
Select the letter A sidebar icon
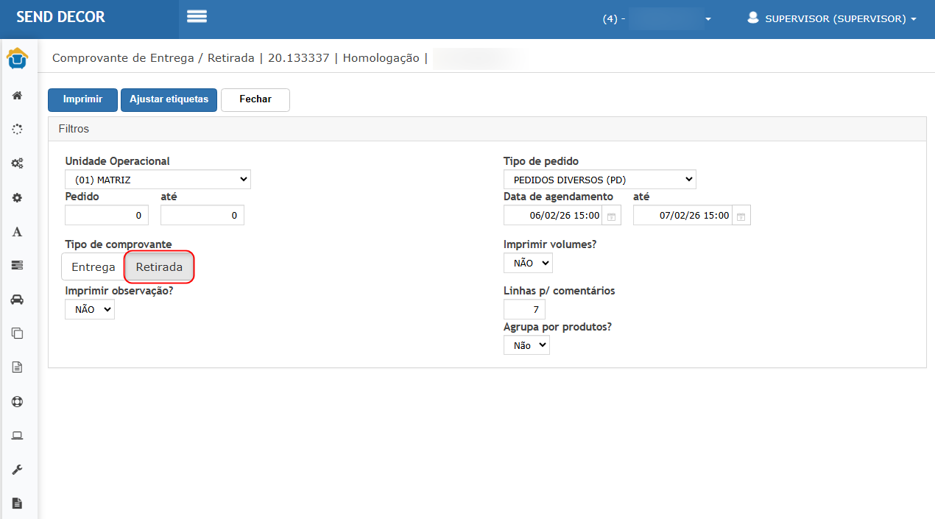pyautogui.click(x=17, y=232)
